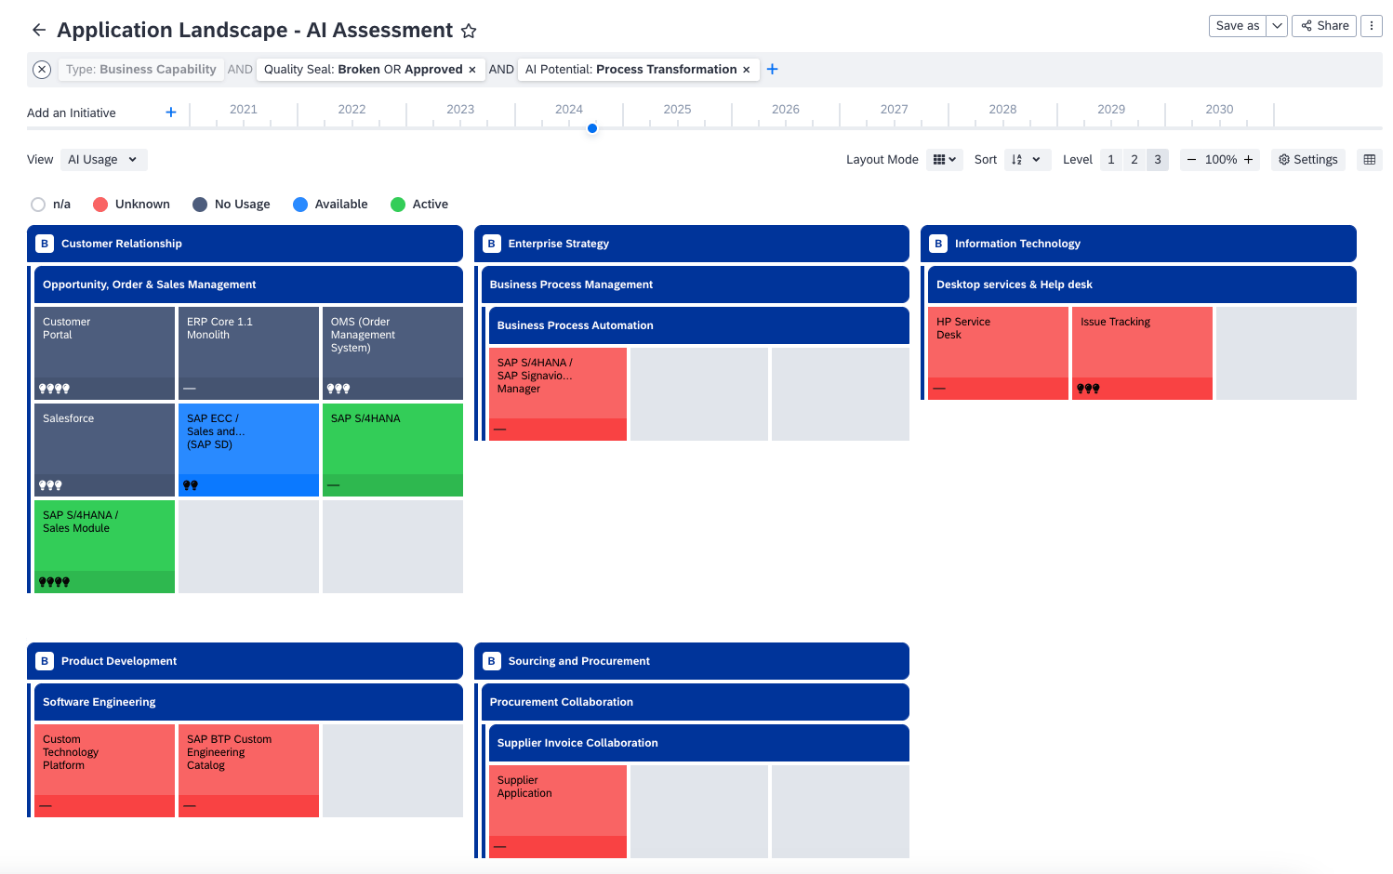Select year 2026 on timeline

click(786, 109)
